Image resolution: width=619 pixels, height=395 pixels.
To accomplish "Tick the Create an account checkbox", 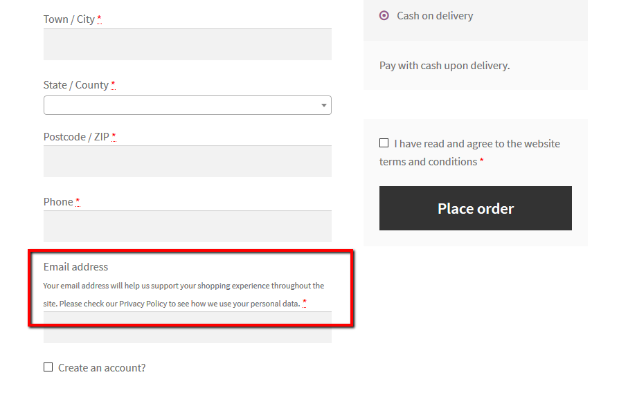I will (48, 367).
